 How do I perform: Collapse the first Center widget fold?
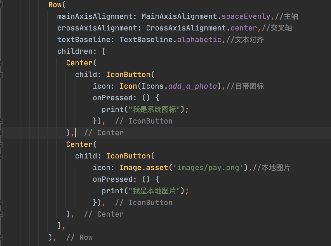pos(2,63)
